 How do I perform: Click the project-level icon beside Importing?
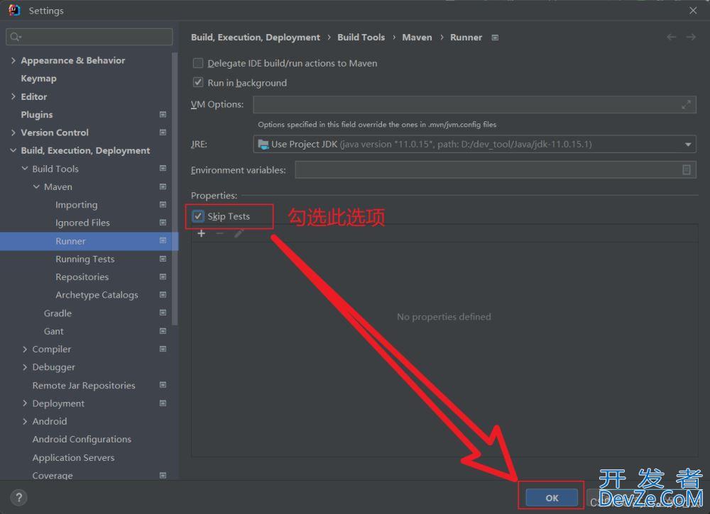pos(163,204)
